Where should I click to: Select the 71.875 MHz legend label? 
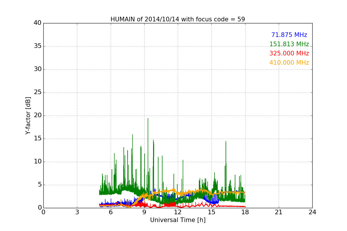click(289, 35)
